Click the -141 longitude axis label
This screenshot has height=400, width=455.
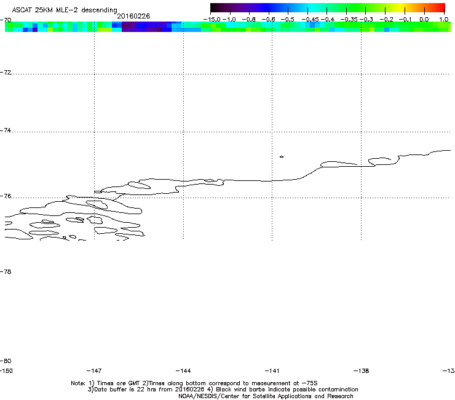coord(272,371)
